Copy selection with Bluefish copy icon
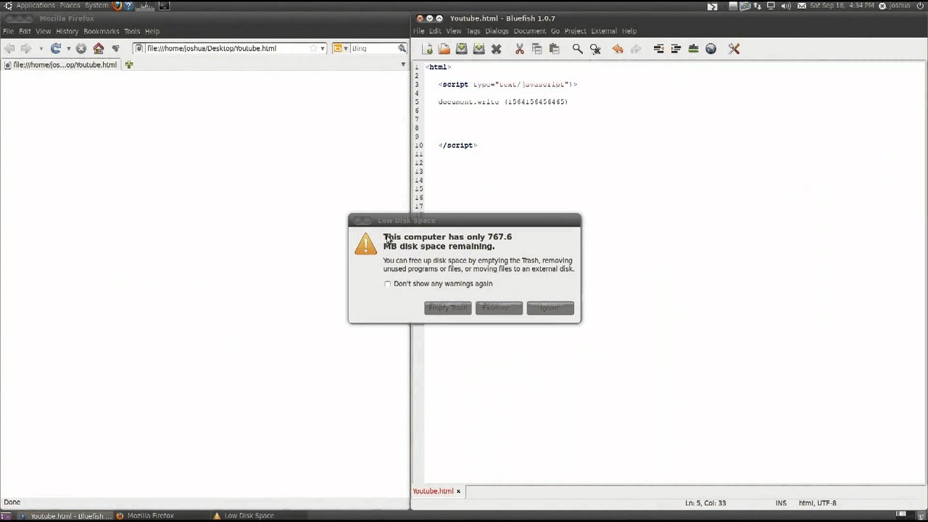 [x=536, y=49]
